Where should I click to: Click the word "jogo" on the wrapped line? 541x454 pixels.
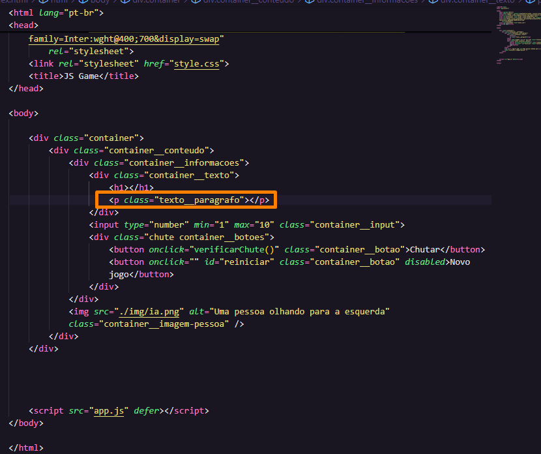click(119, 275)
